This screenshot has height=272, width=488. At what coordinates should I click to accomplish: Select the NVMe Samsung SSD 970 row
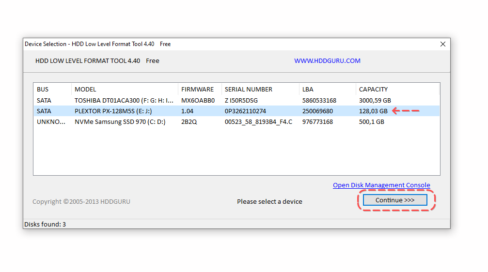(236, 121)
